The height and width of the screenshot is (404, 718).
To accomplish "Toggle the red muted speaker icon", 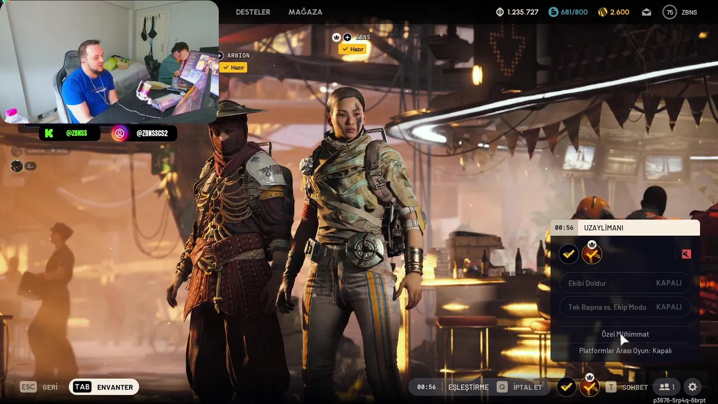I will [x=686, y=254].
